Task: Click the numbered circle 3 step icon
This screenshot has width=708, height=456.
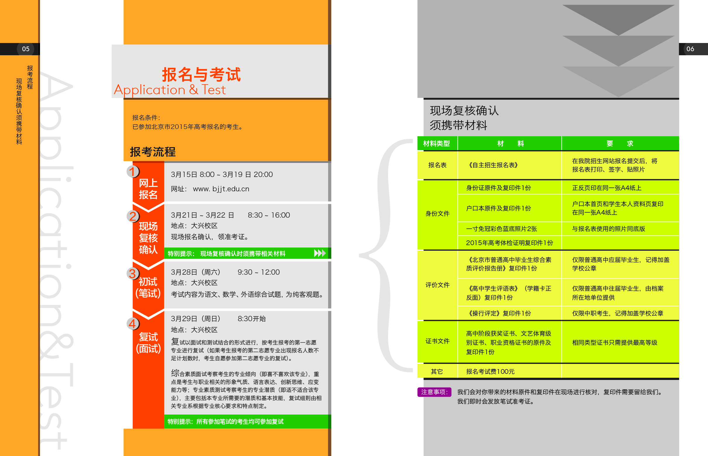Action: tap(133, 273)
